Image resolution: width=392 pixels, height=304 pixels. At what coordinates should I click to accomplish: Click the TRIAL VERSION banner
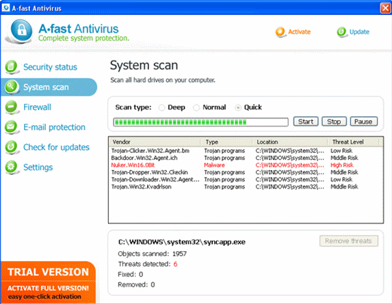(x=49, y=272)
